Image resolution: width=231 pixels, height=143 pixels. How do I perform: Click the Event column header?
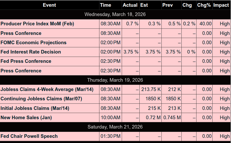click(49, 5)
